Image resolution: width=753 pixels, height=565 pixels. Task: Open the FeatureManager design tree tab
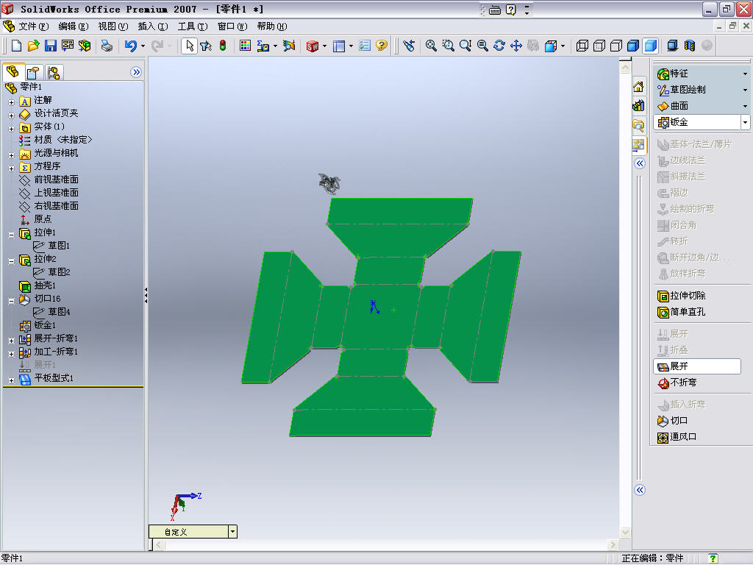13,72
